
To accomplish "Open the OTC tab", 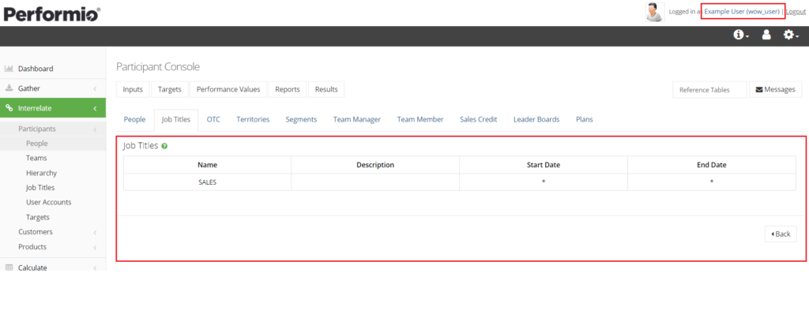I will (213, 119).
